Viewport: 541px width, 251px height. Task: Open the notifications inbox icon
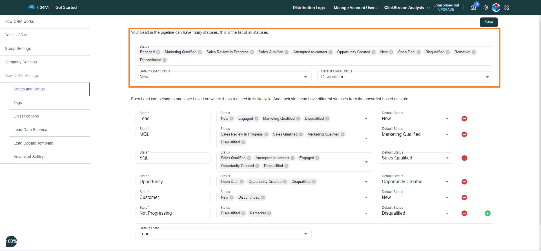point(473,8)
